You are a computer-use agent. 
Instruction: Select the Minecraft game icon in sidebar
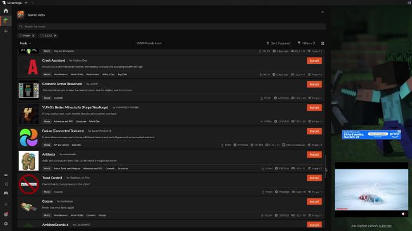pyautogui.click(x=6, y=21)
